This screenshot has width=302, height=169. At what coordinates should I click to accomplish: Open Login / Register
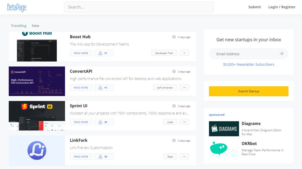[x=282, y=7]
